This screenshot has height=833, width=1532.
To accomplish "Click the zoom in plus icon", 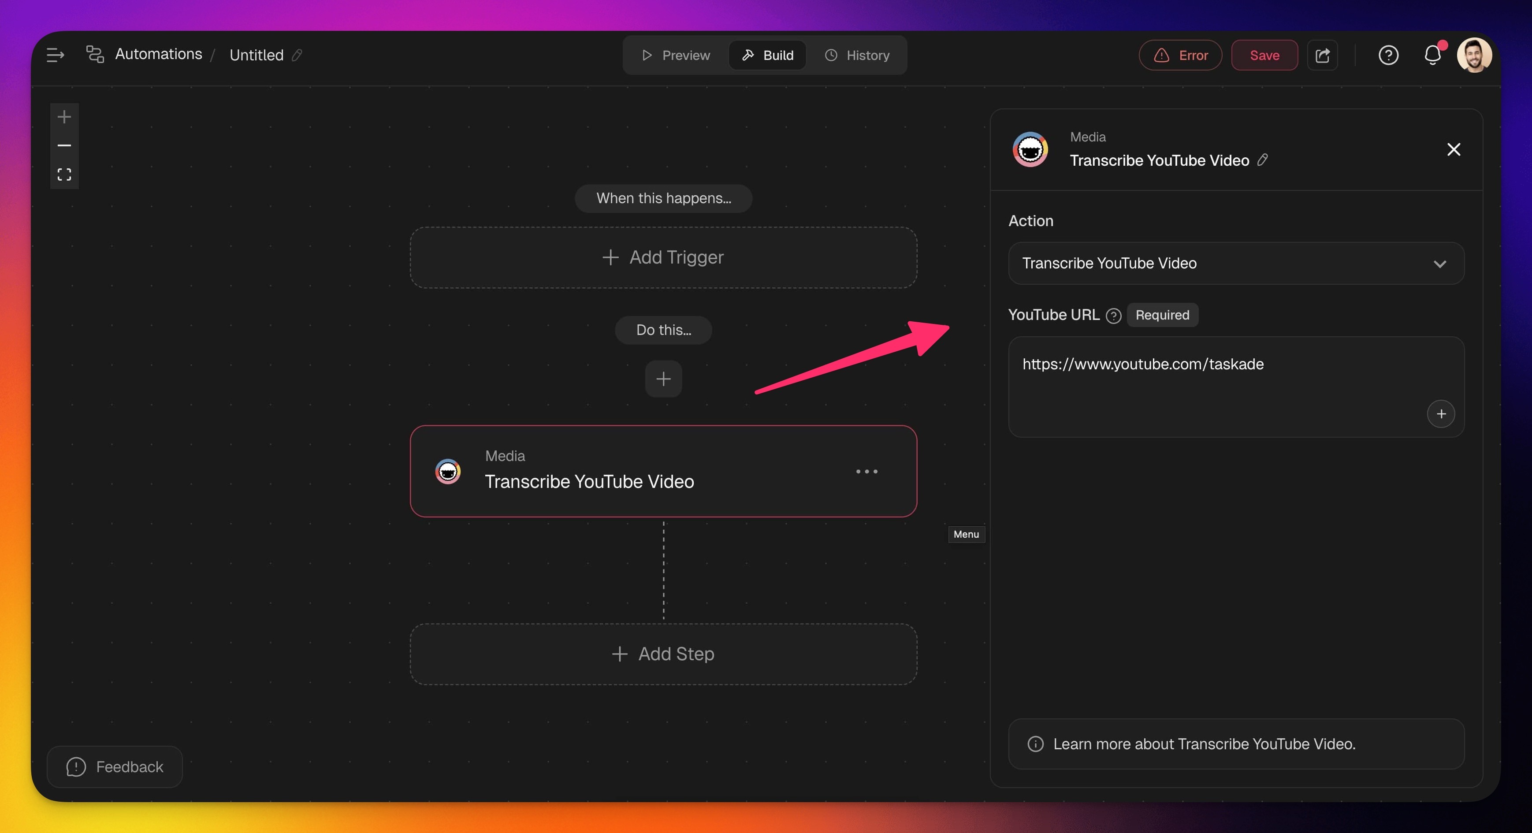I will point(64,117).
